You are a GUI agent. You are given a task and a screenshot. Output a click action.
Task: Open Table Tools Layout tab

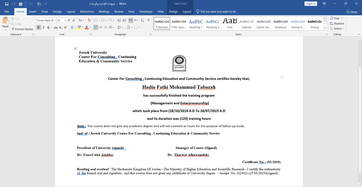(187, 12)
